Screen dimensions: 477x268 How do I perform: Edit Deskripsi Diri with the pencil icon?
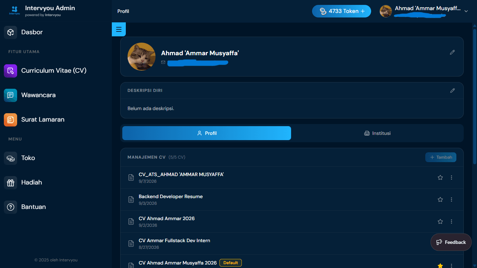pyautogui.click(x=452, y=90)
